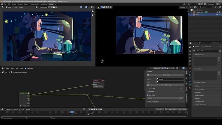Open the Playback dropdown in timeline
This screenshot has height=125, width=222.
pos(9,109)
